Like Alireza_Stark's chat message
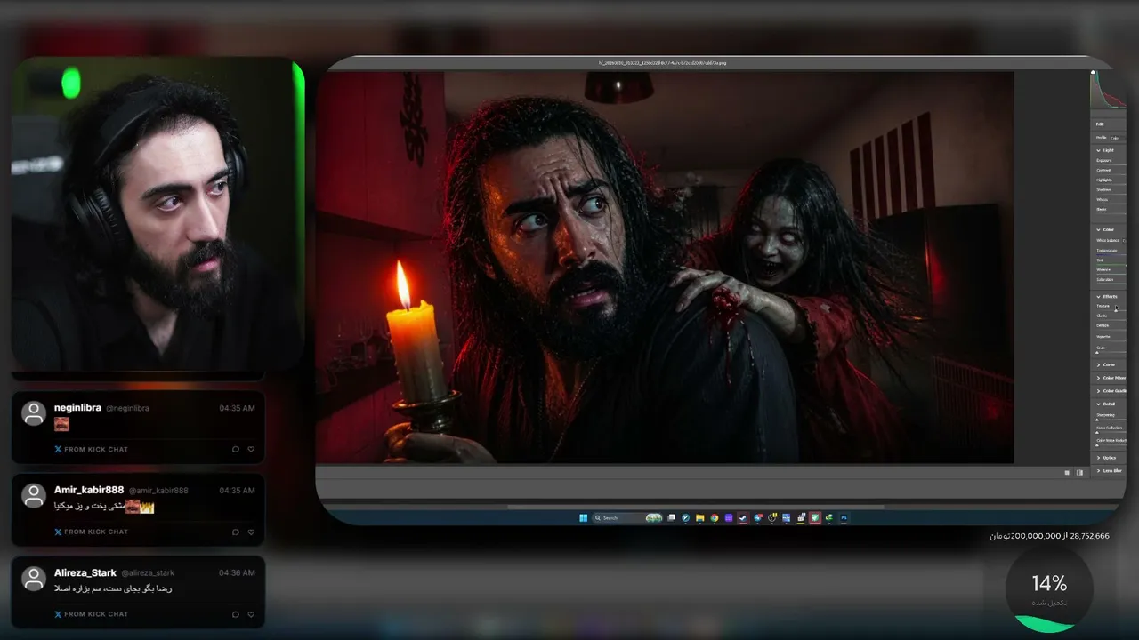The width and height of the screenshot is (1139, 640). 251,614
